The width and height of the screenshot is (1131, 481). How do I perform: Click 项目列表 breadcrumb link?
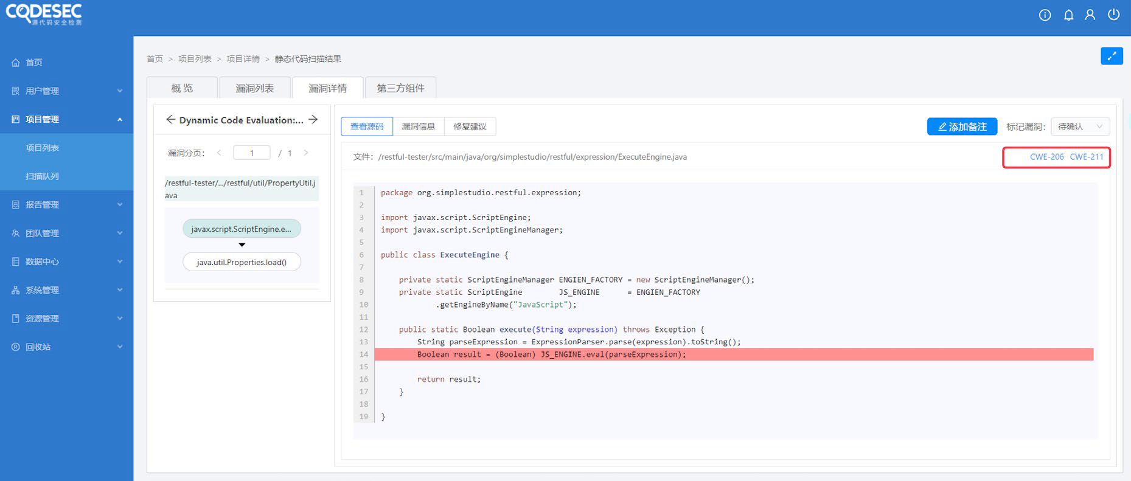tap(195, 59)
